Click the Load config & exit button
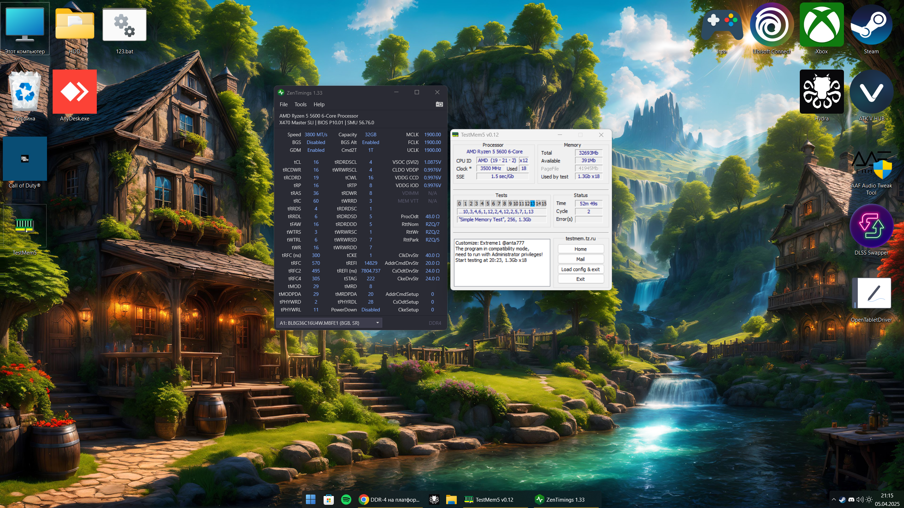Image resolution: width=904 pixels, height=508 pixels. click(x=580, y=269)
